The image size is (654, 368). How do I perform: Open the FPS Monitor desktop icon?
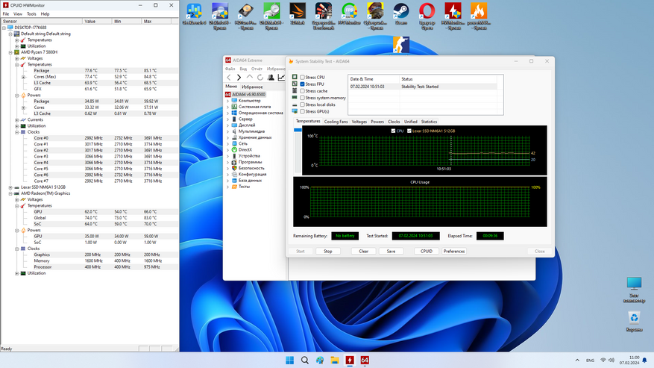[349, 12]
